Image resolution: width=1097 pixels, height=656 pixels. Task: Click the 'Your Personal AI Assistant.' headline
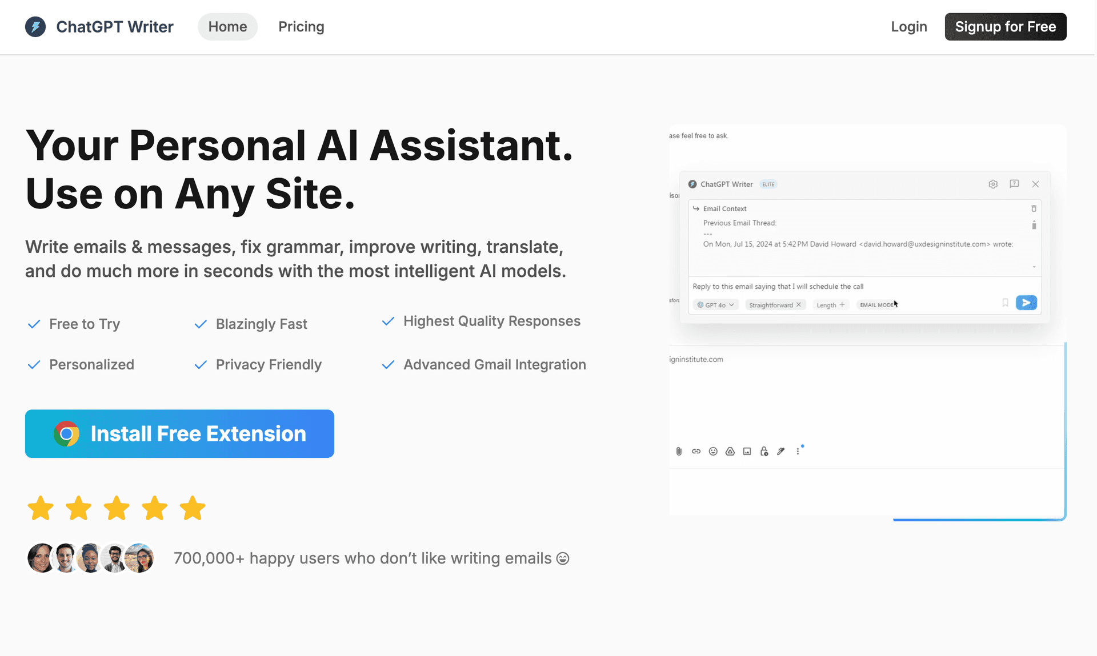pos(299,146)
